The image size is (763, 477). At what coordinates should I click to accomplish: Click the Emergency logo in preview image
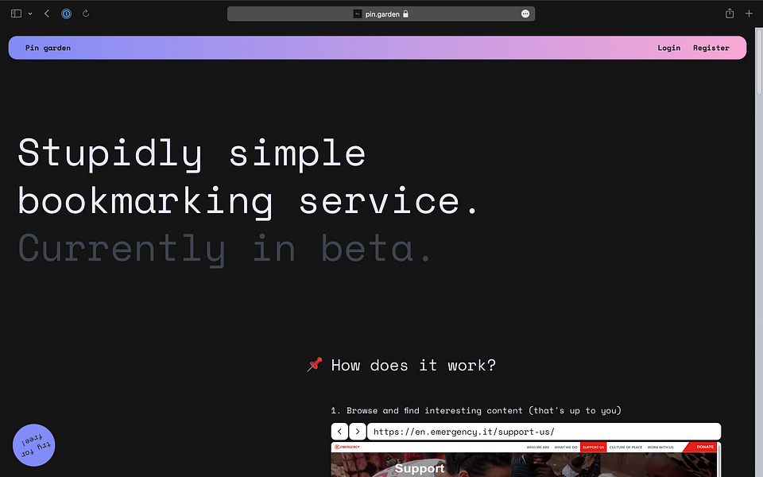347,447
